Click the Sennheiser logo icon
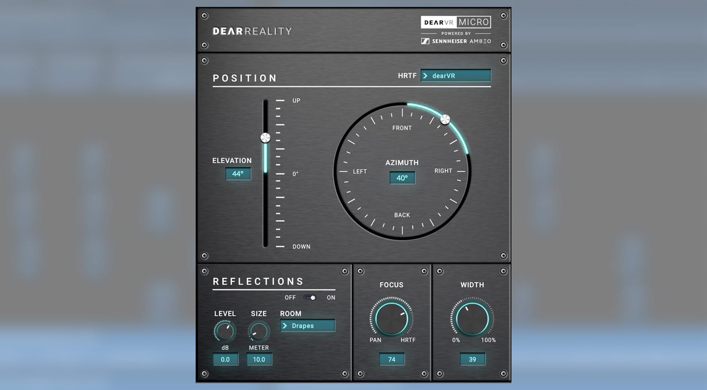This screenshot has height=390, width=707. coord(425,41)
